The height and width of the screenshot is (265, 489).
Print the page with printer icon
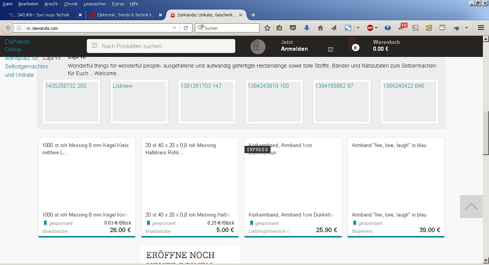point(457,28)
